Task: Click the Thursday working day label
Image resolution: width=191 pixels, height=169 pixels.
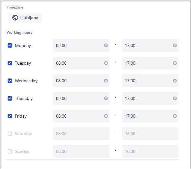Action: click(x=24, y=98)
